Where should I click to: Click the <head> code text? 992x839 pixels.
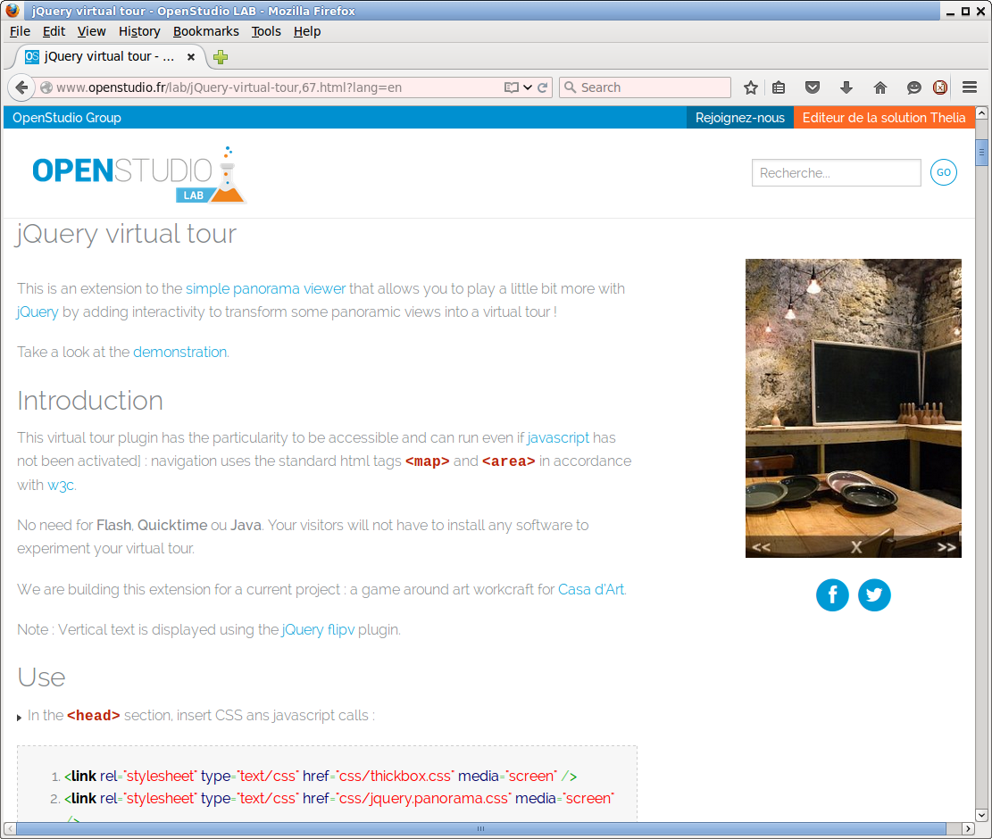point(94,716)
